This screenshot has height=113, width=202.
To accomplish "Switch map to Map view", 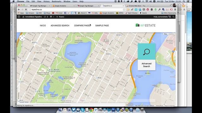I will point(165,34).
